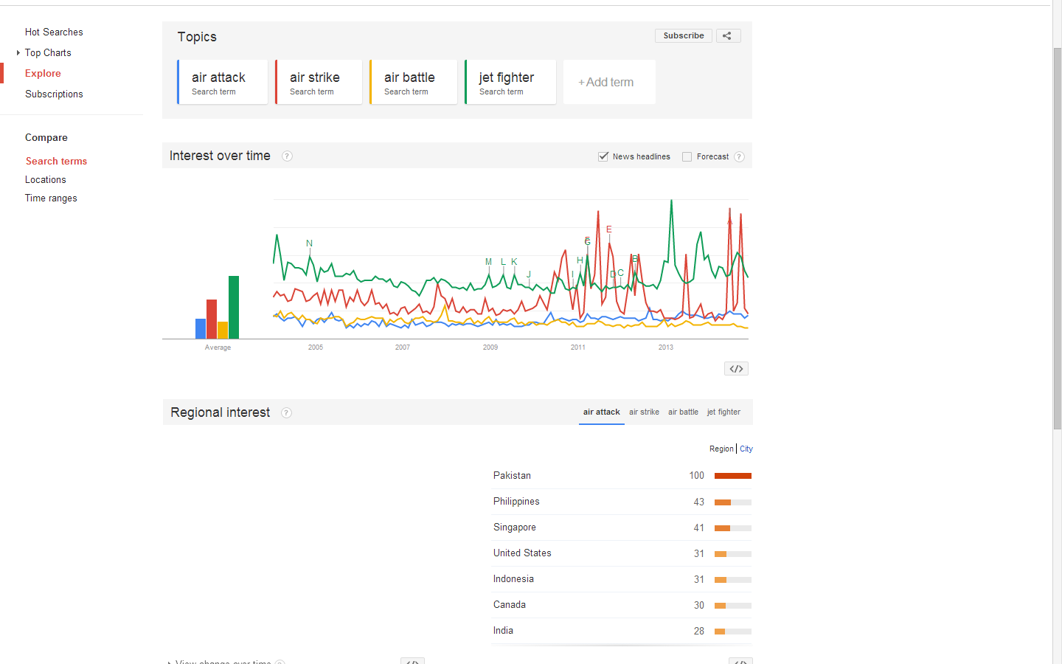Open help icon next to Interest over time
The height and width of the screenshot is (664, 1062).
coord(287,156)
